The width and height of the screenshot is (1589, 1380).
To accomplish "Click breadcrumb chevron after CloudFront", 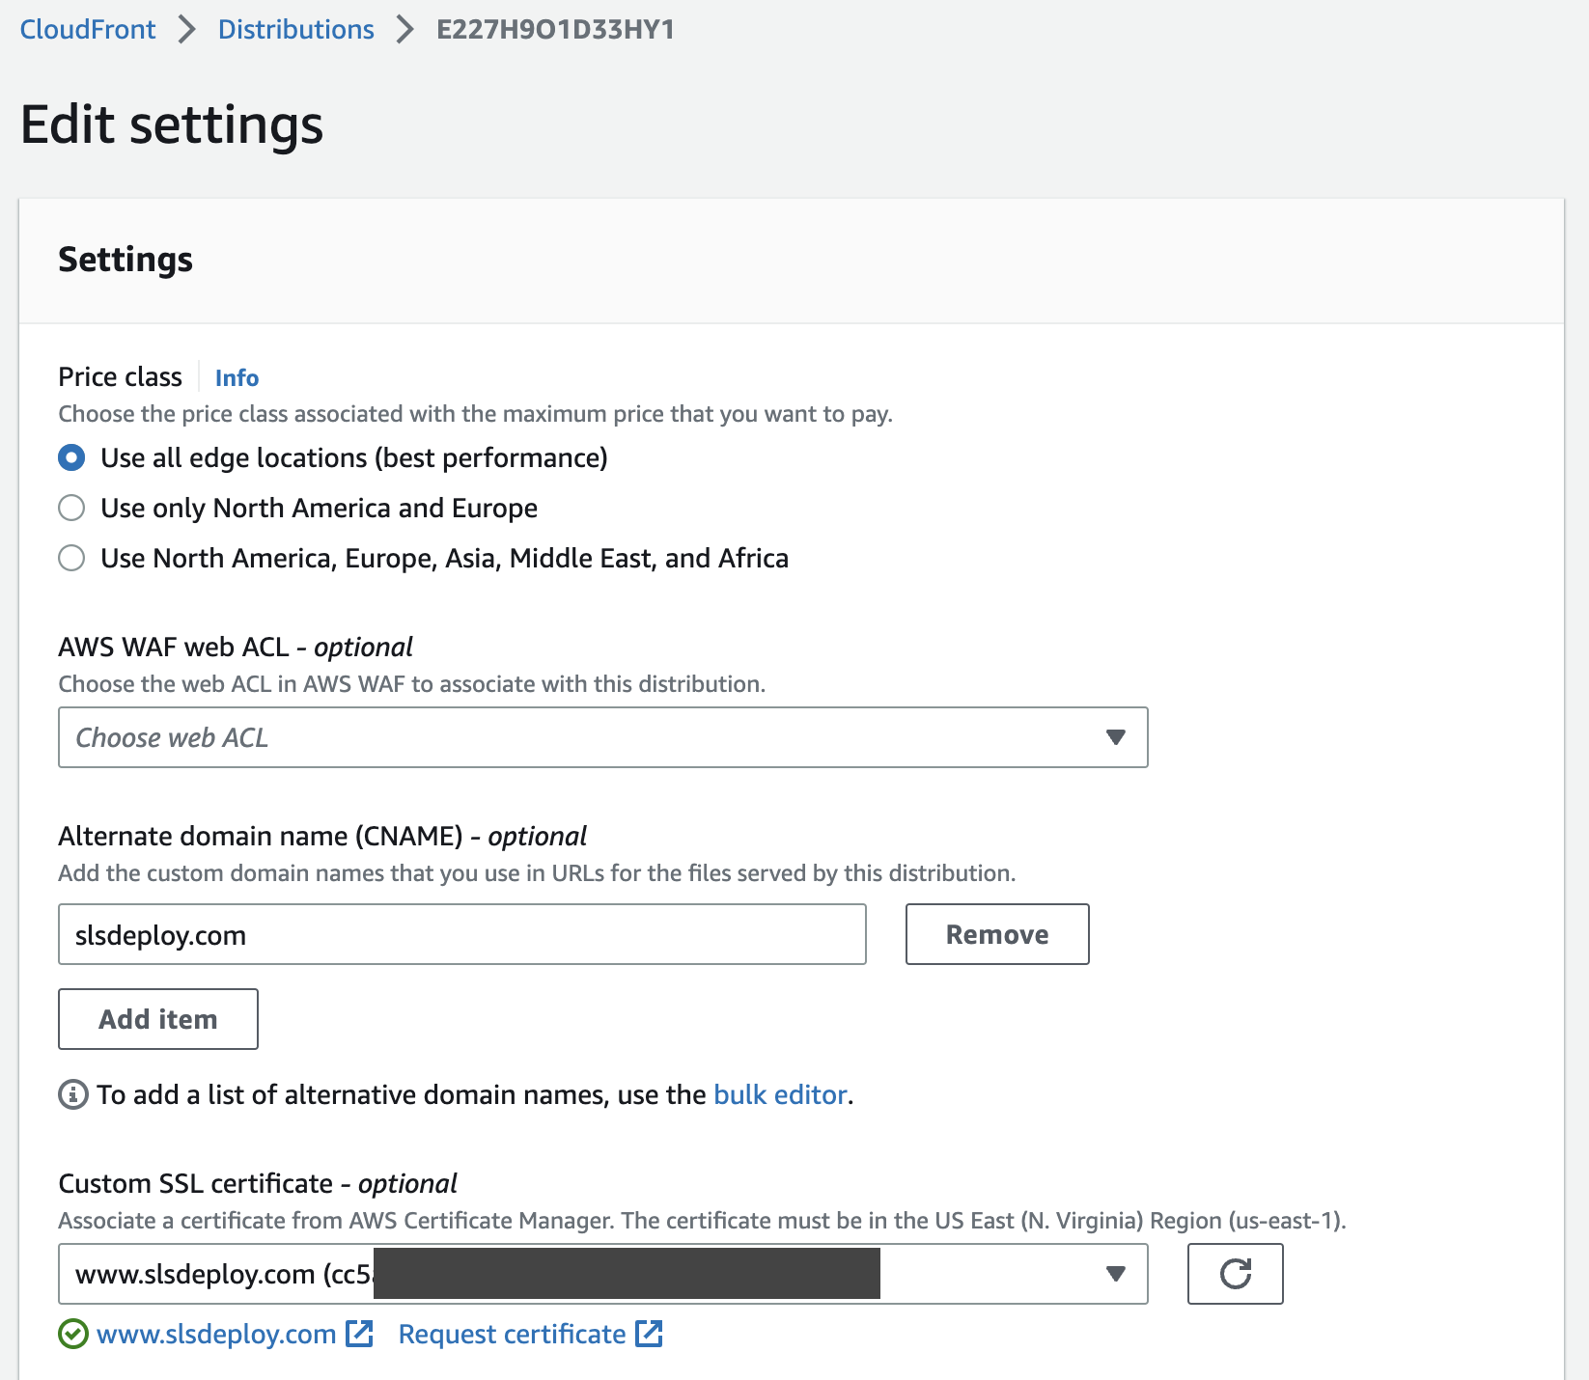I will (x=187, y=30).
